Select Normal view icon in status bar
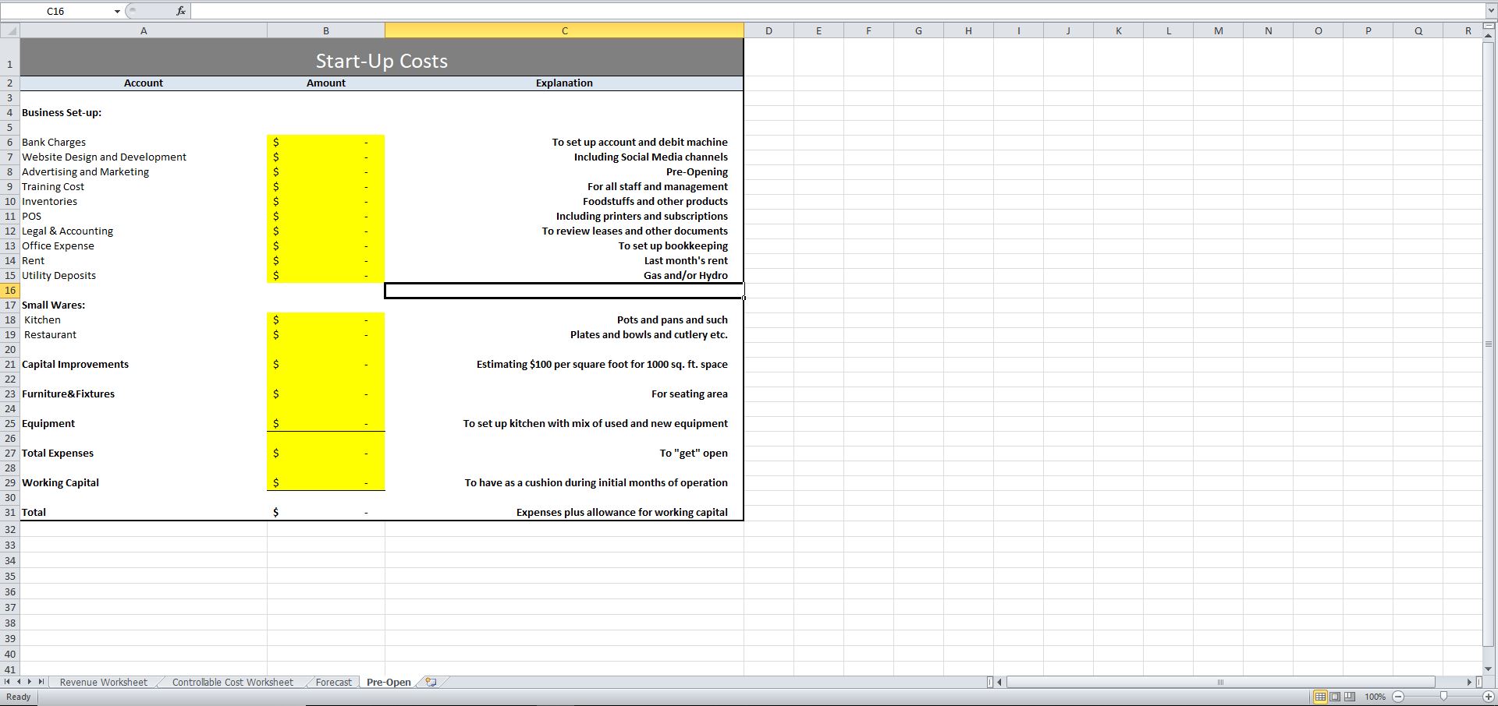1498x706 pixels. (1322, 697)
